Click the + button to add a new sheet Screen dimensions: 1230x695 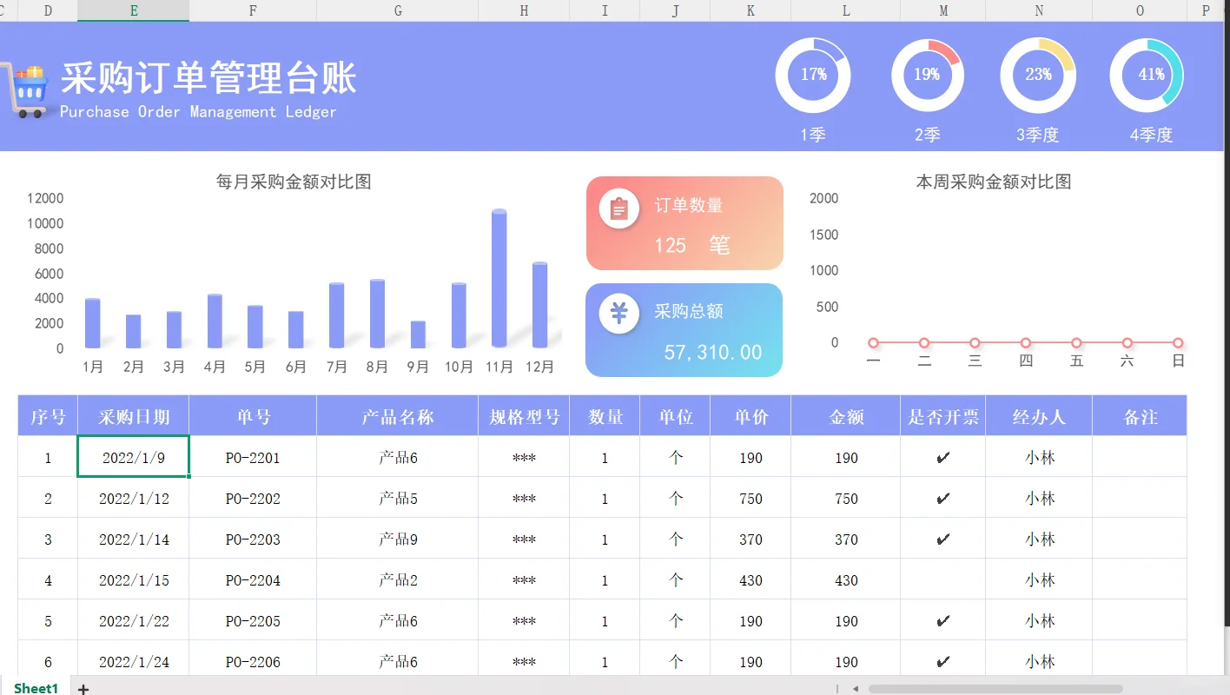[x=83, y=688]
